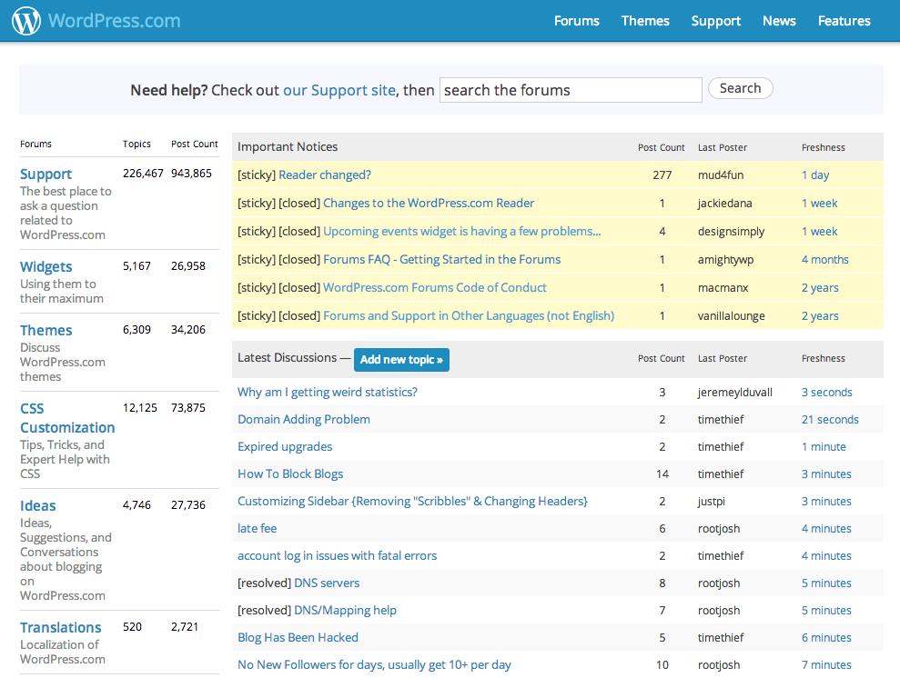Open the 'Reader changed?' sticky topic
Viewport: 900px width, 678px height.
tap(325, 174)
